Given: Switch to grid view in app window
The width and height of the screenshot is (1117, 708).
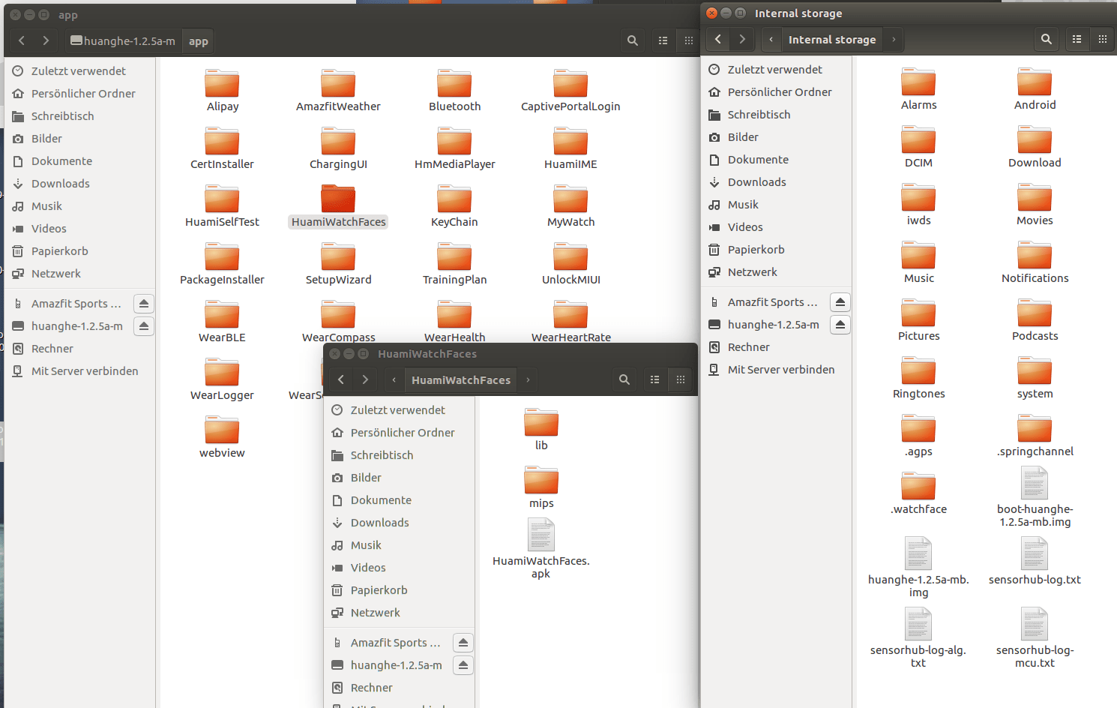Looking at the screenshot, I should pos(688,40).
